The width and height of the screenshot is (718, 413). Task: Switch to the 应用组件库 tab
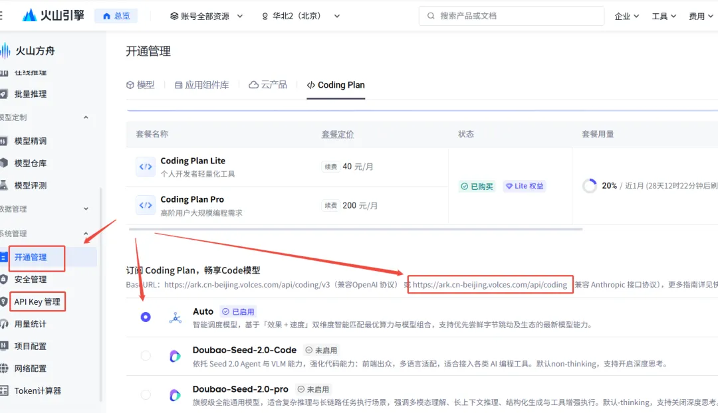[x=202, y=84]
